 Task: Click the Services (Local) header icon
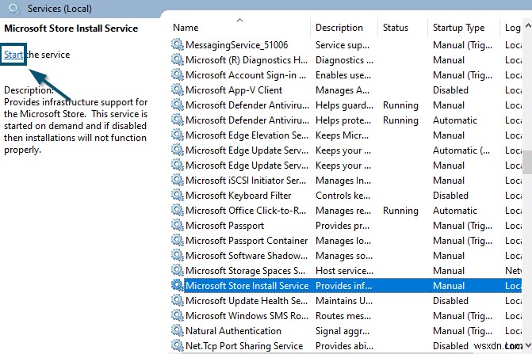(14, 8)
